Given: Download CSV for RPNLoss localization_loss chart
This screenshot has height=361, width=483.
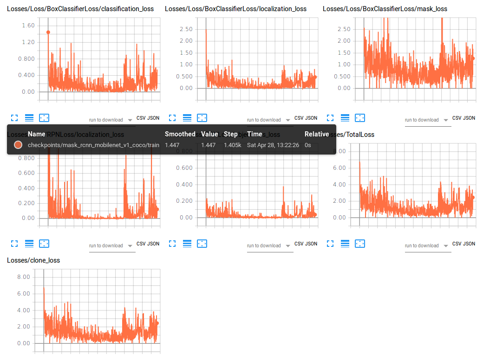Looking at the screenshot, I should [141, 244].
